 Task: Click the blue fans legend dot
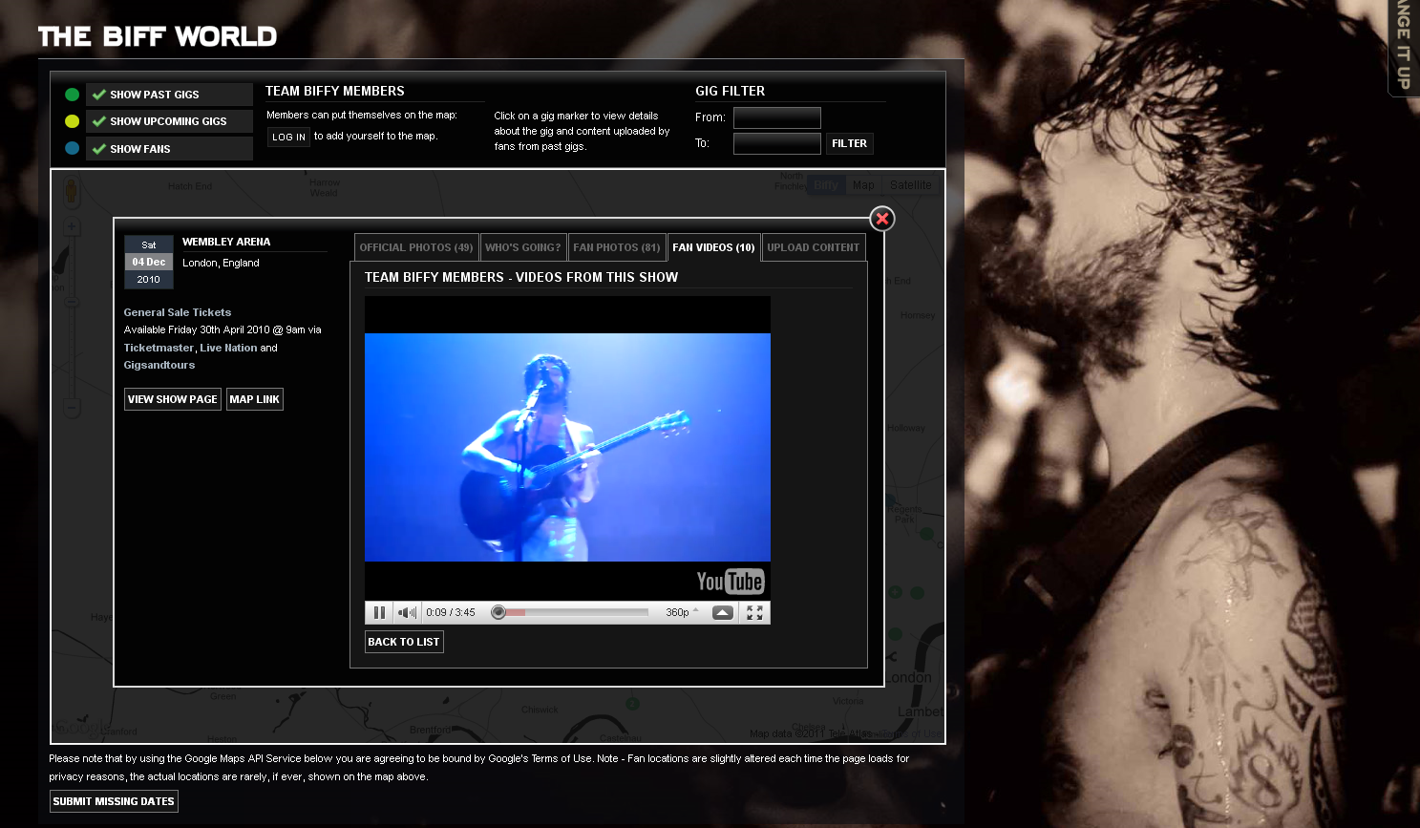[x=72, y=148]
